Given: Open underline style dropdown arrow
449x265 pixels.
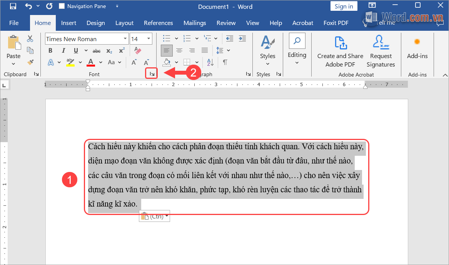Looking at the screenshot, I should pyautogui.click(x=86, y=51).
